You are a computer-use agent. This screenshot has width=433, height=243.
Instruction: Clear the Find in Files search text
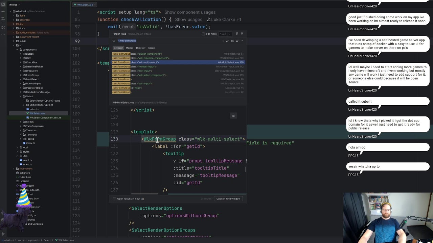click(223, 41)
